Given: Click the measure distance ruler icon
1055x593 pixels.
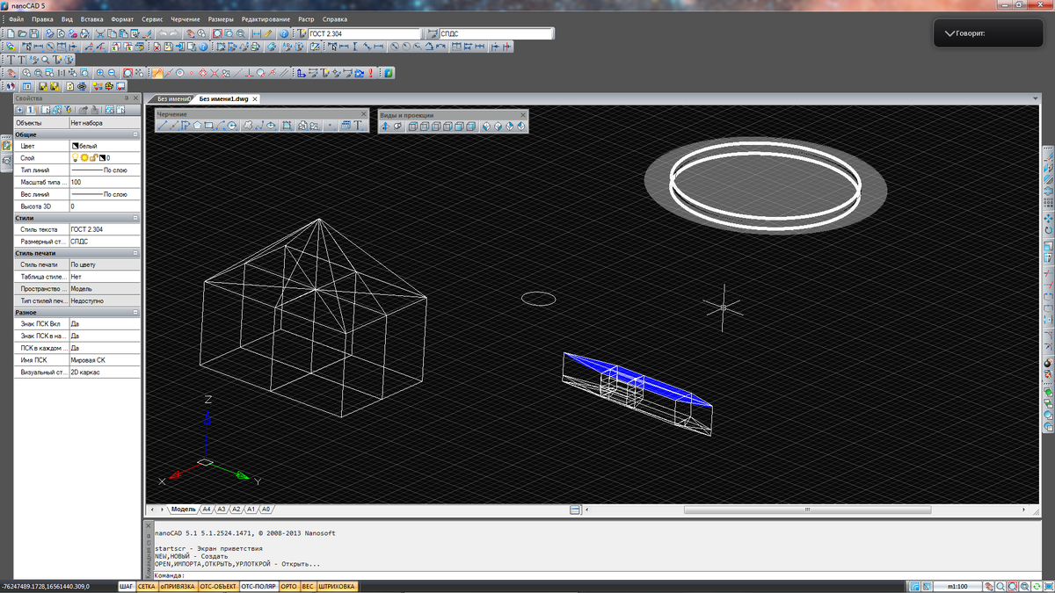Looking at the screenshot, I should pos(268,33).
